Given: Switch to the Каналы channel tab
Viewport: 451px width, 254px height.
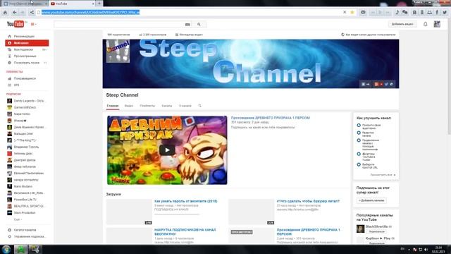Looking at the screenshot, I should 167,106.
